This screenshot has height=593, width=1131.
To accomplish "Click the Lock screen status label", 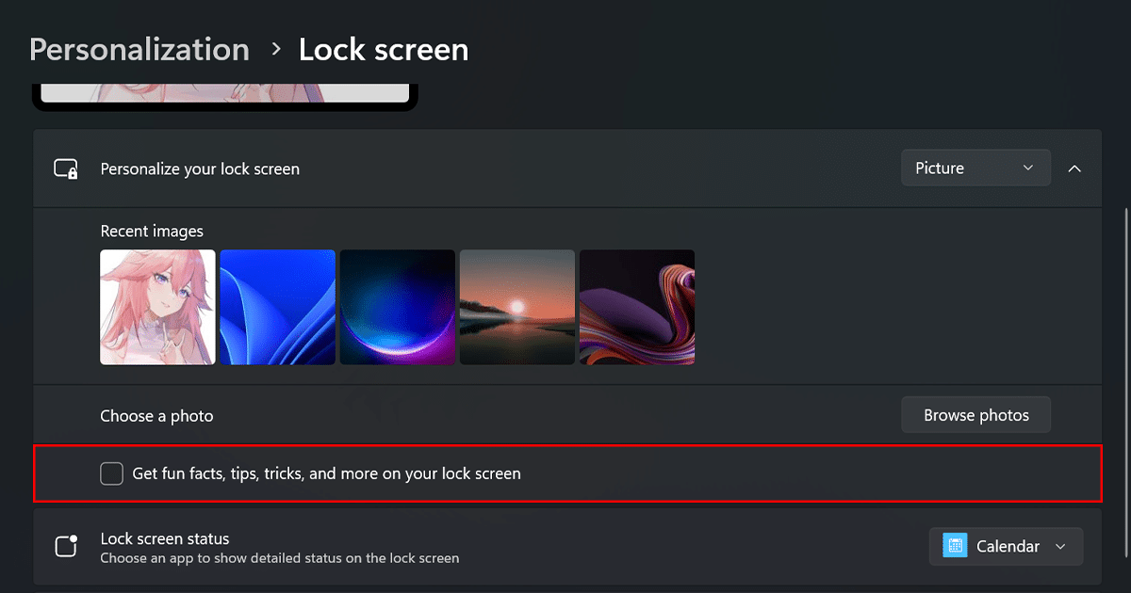I will click(x=165, y=539).
